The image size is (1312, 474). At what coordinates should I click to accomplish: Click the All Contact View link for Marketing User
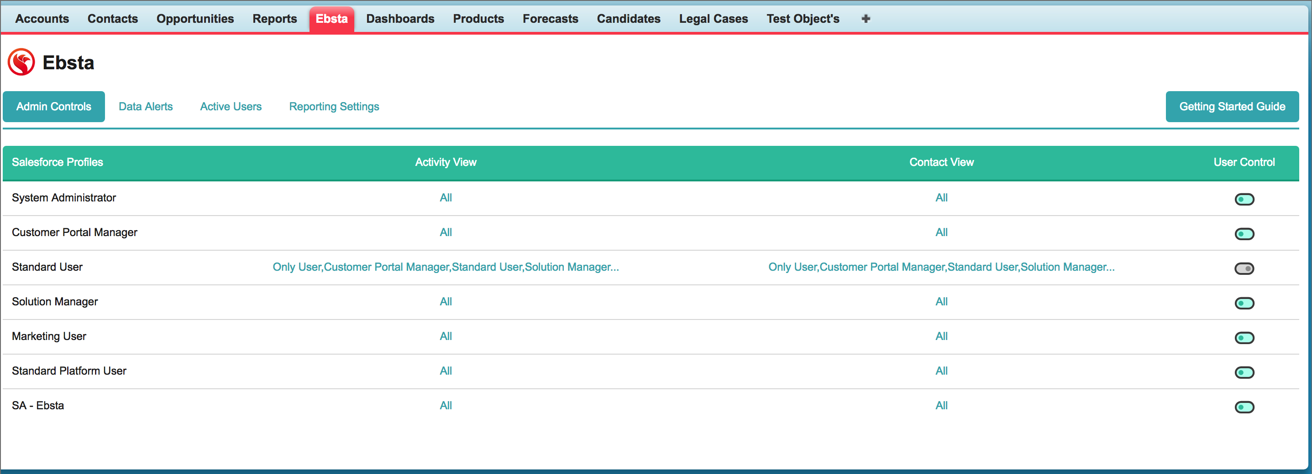(941, 336)
